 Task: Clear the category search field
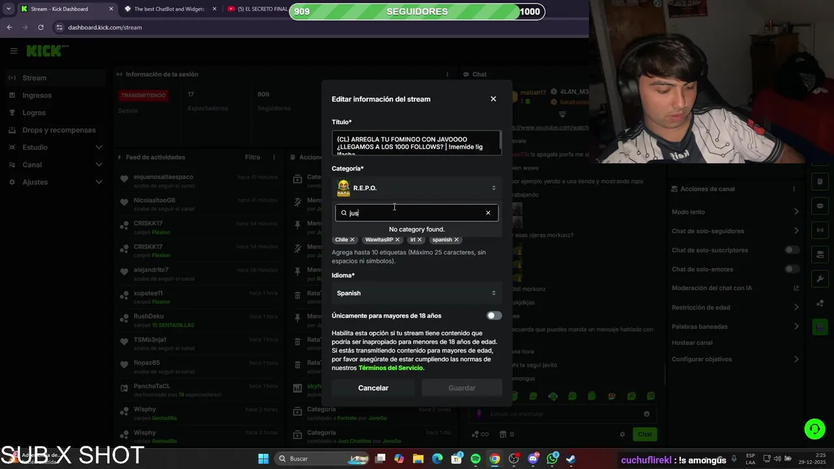click(x=488, y=213)
